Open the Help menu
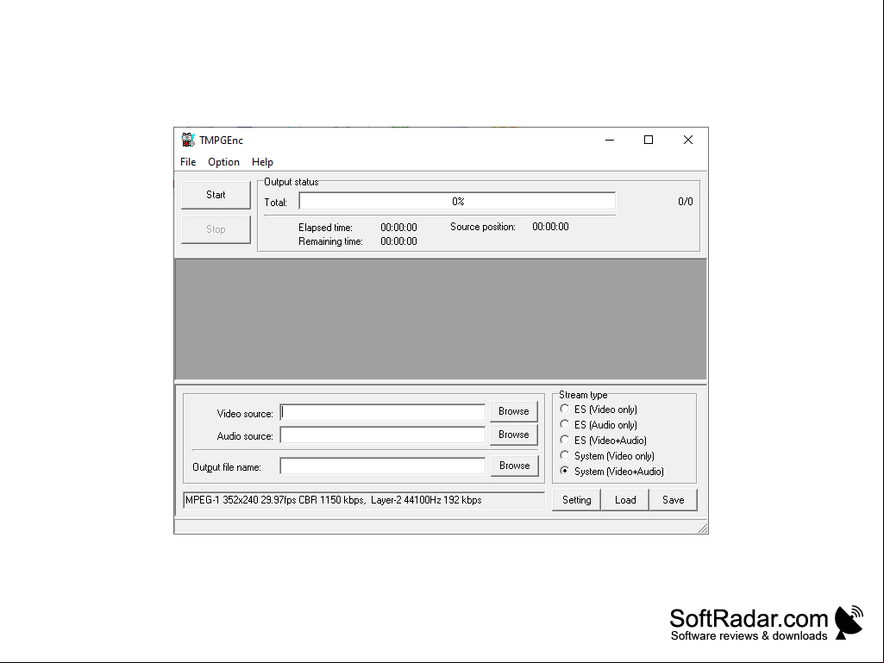The image size is (884, 663). pos(262,162)
